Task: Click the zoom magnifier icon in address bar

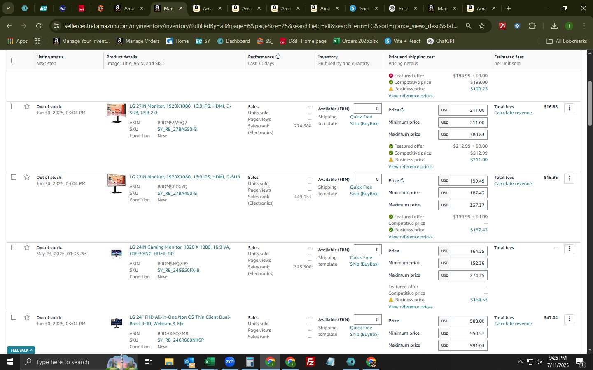Action: tap(468, 26)
